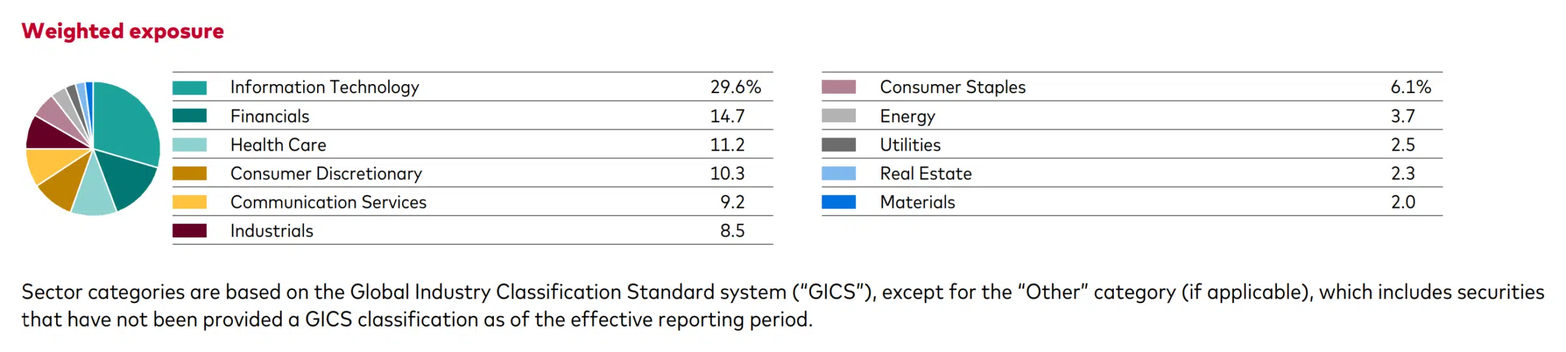
Task: Click the Consumer Staples label
Action: point(953,87)
